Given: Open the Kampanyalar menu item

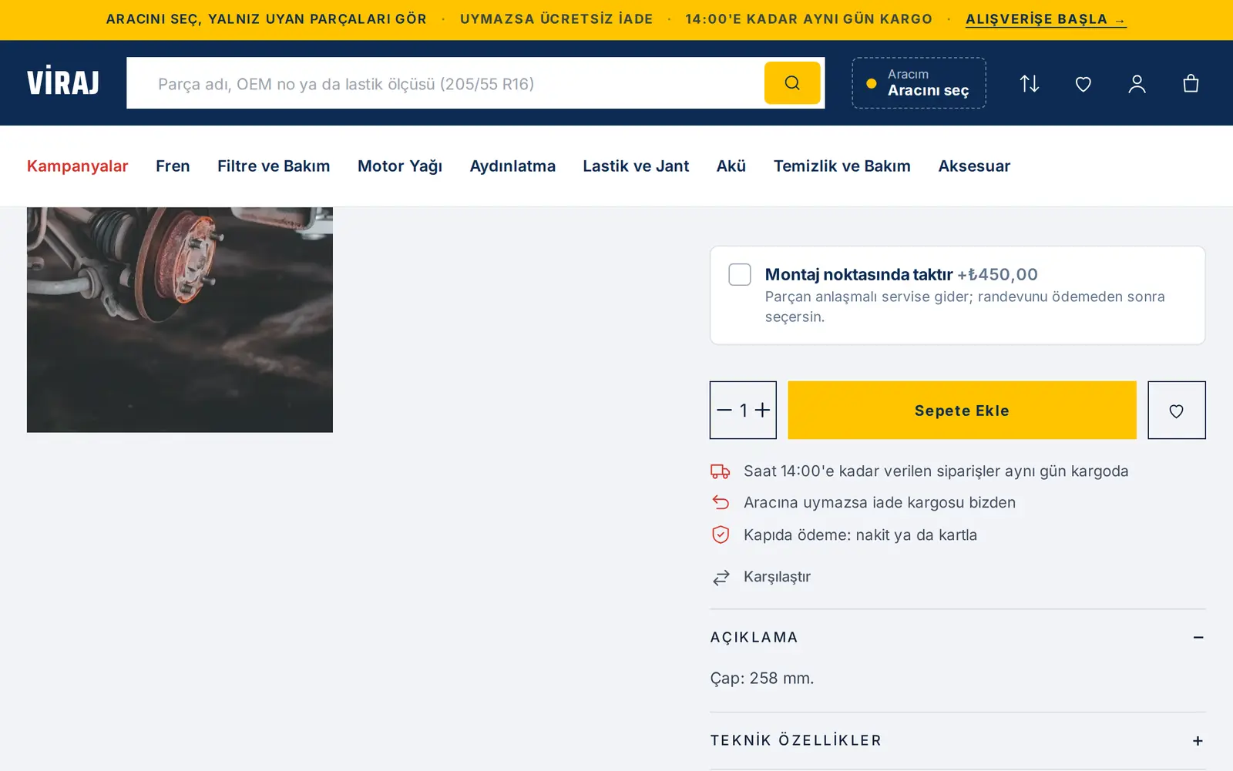Looking at the screenshot, I should (78, 166).
